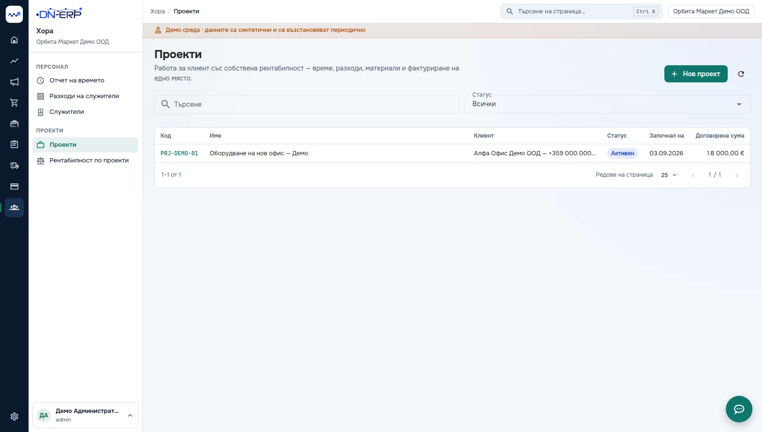Open the clipboard tasks icon in the rail

point(14,144)
